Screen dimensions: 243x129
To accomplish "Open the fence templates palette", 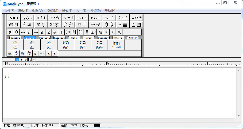I will coord(14,25).
